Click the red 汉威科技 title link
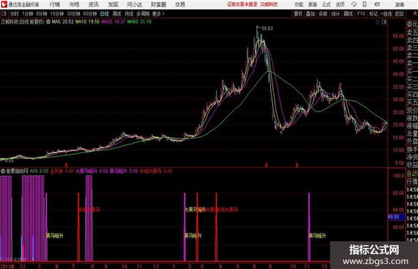Screen dimensions: 418x269 pyautogui.click(x=269, y=4)
